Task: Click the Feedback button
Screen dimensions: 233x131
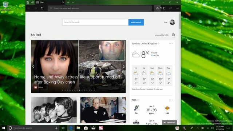Action: (x=169, y=123)
